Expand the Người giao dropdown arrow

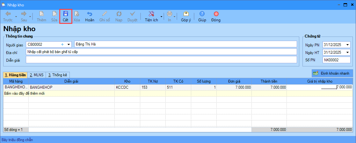(69, 44)
